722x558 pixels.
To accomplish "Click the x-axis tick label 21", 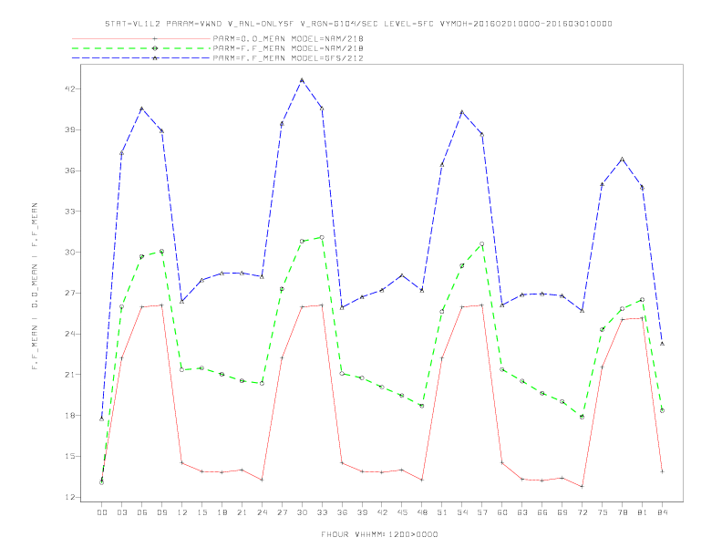I will click(242, 512).
